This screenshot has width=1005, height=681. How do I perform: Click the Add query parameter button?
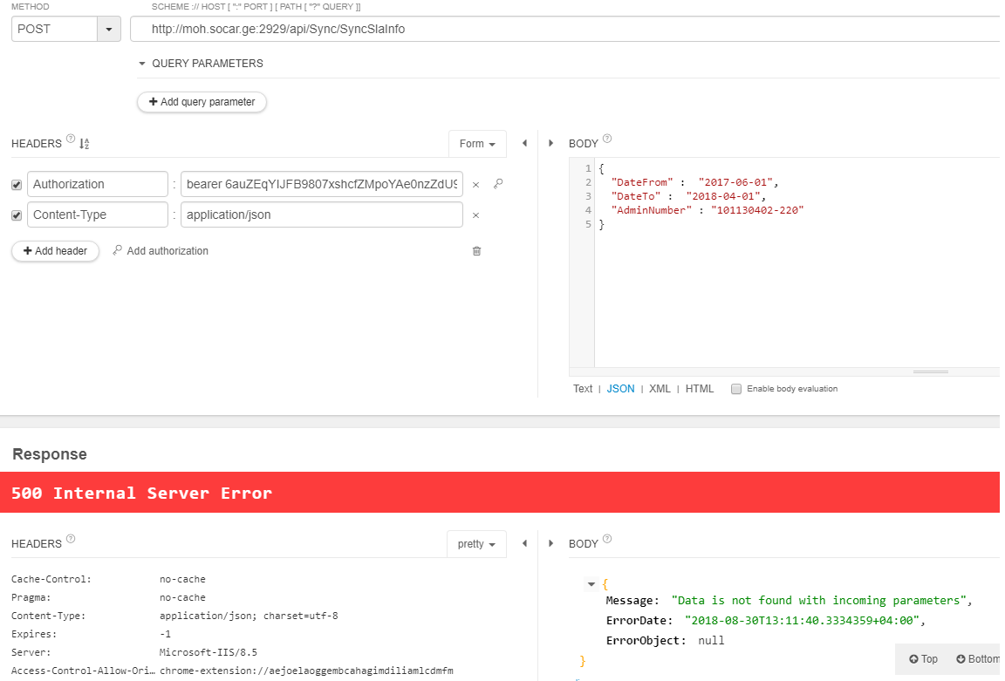coord(202,102)
